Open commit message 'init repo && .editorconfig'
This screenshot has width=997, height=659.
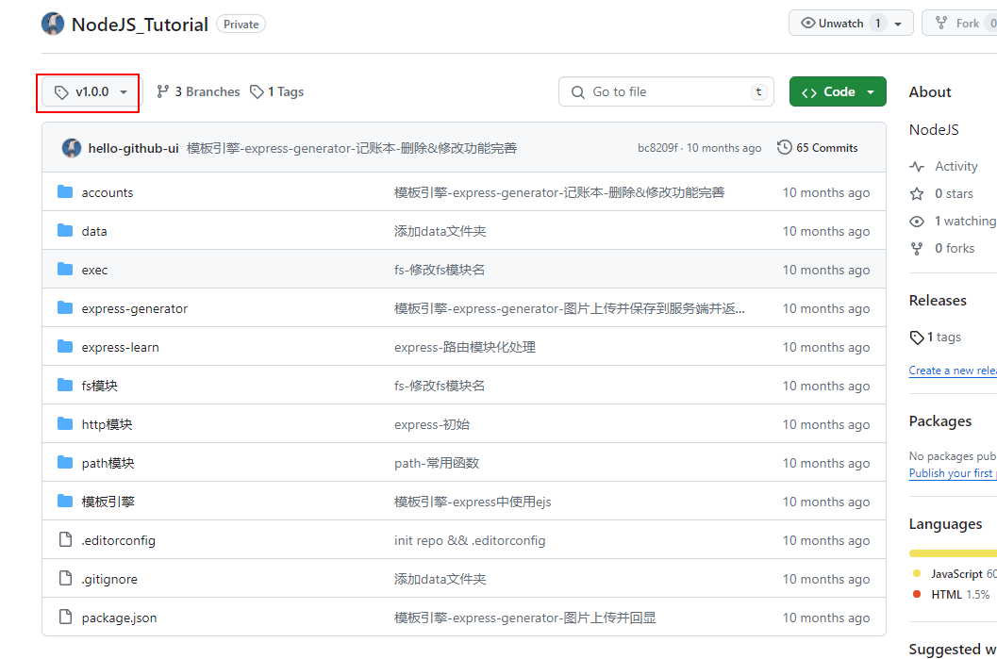(470, 541)
